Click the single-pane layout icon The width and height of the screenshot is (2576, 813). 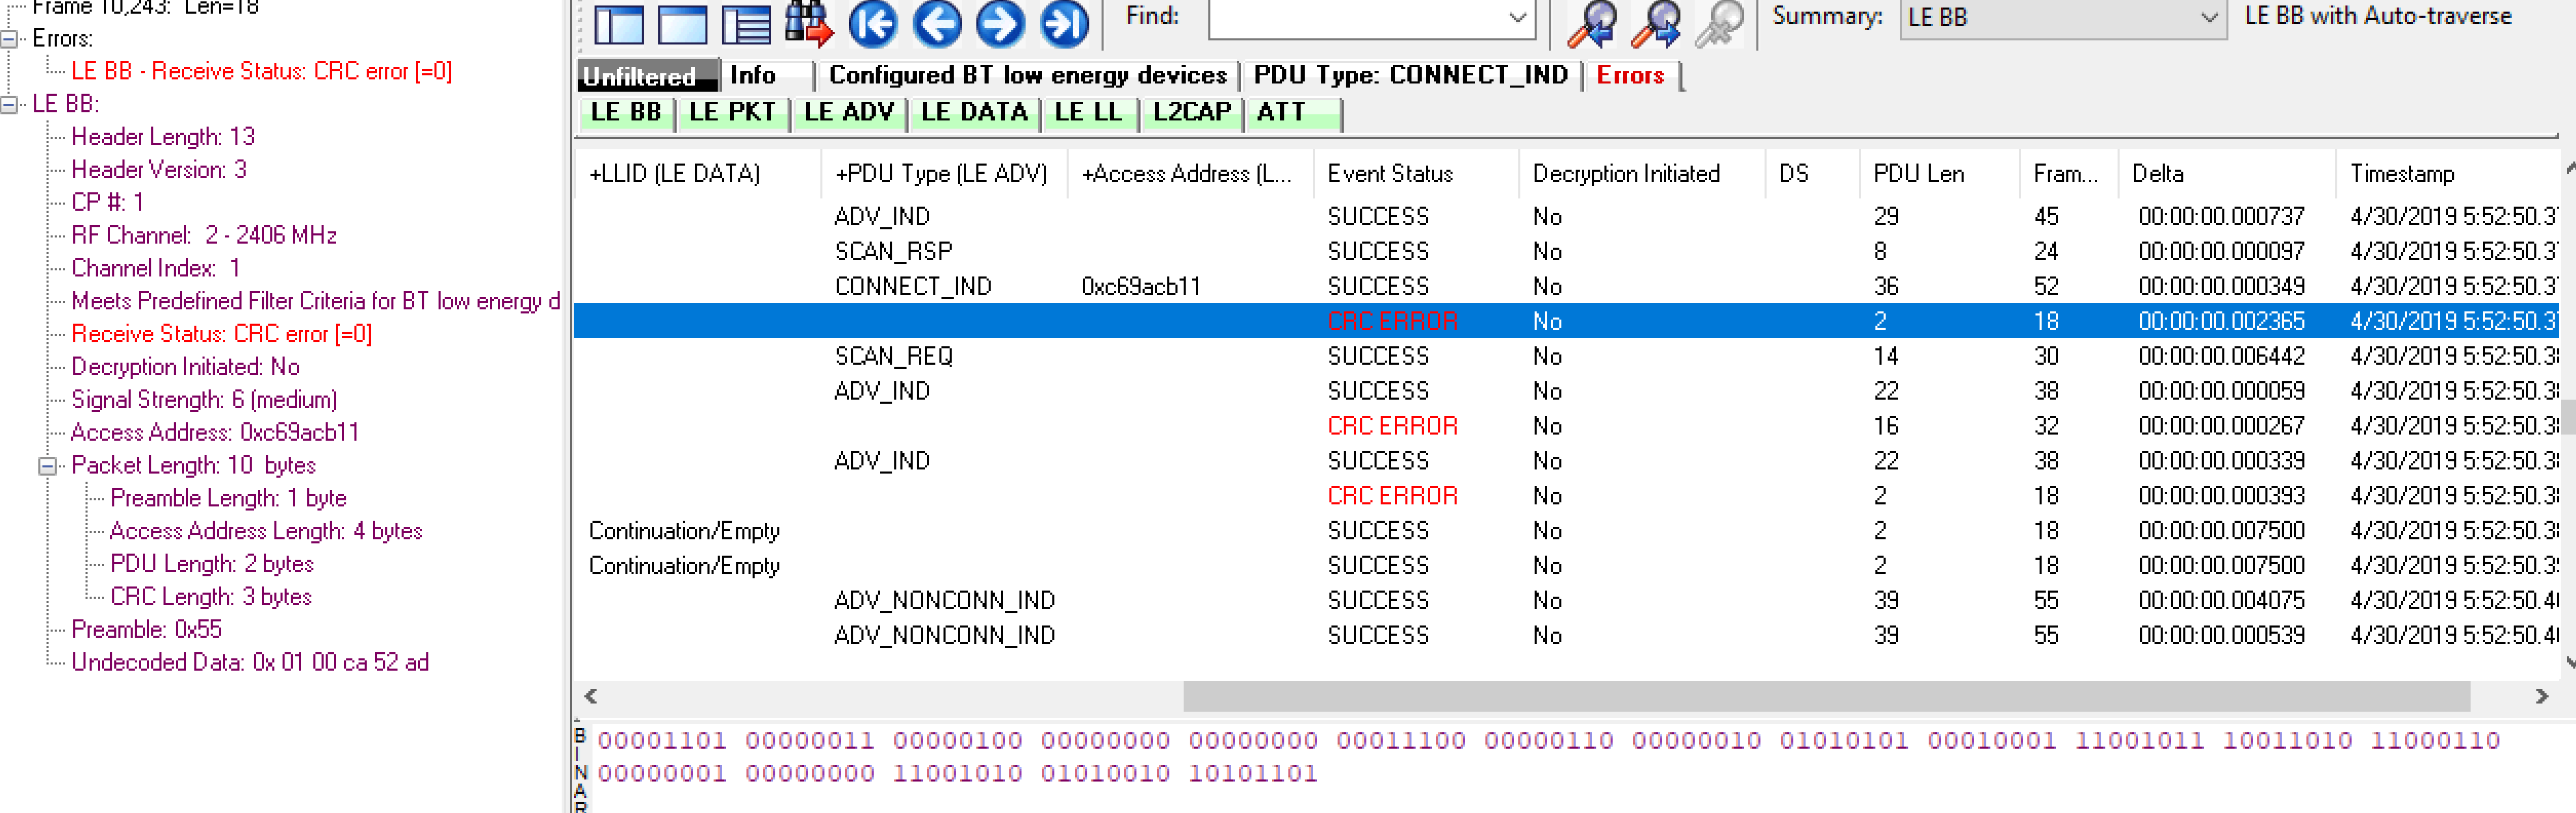click(x=682, y=24)
